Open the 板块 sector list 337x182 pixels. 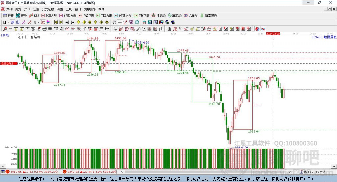point(21,16)
